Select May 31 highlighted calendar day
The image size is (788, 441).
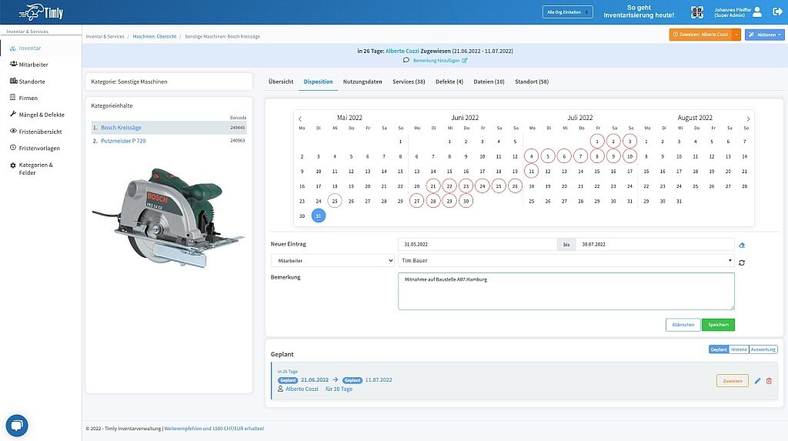tap(318, 215)
